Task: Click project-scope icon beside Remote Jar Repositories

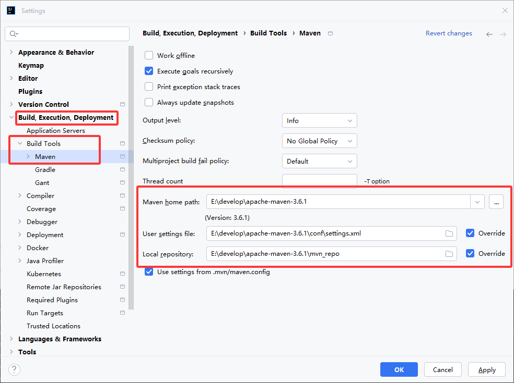Action: pyautogui.click(x=123, y=287)
